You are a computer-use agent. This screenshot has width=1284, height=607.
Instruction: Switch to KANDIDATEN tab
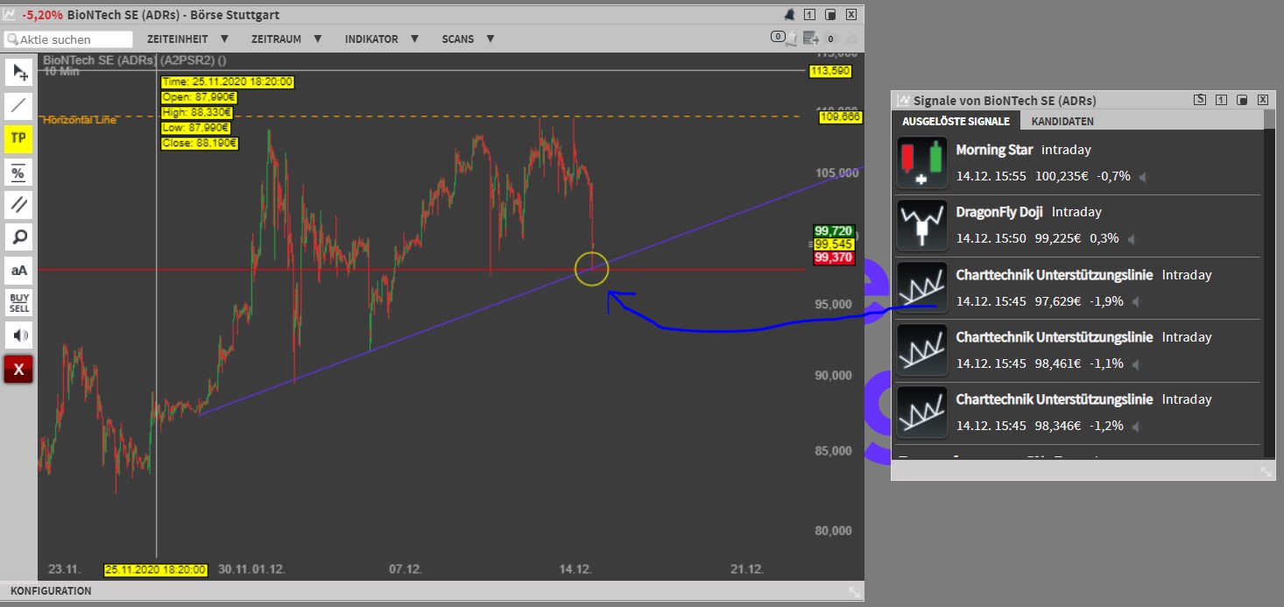[1062, 121]
